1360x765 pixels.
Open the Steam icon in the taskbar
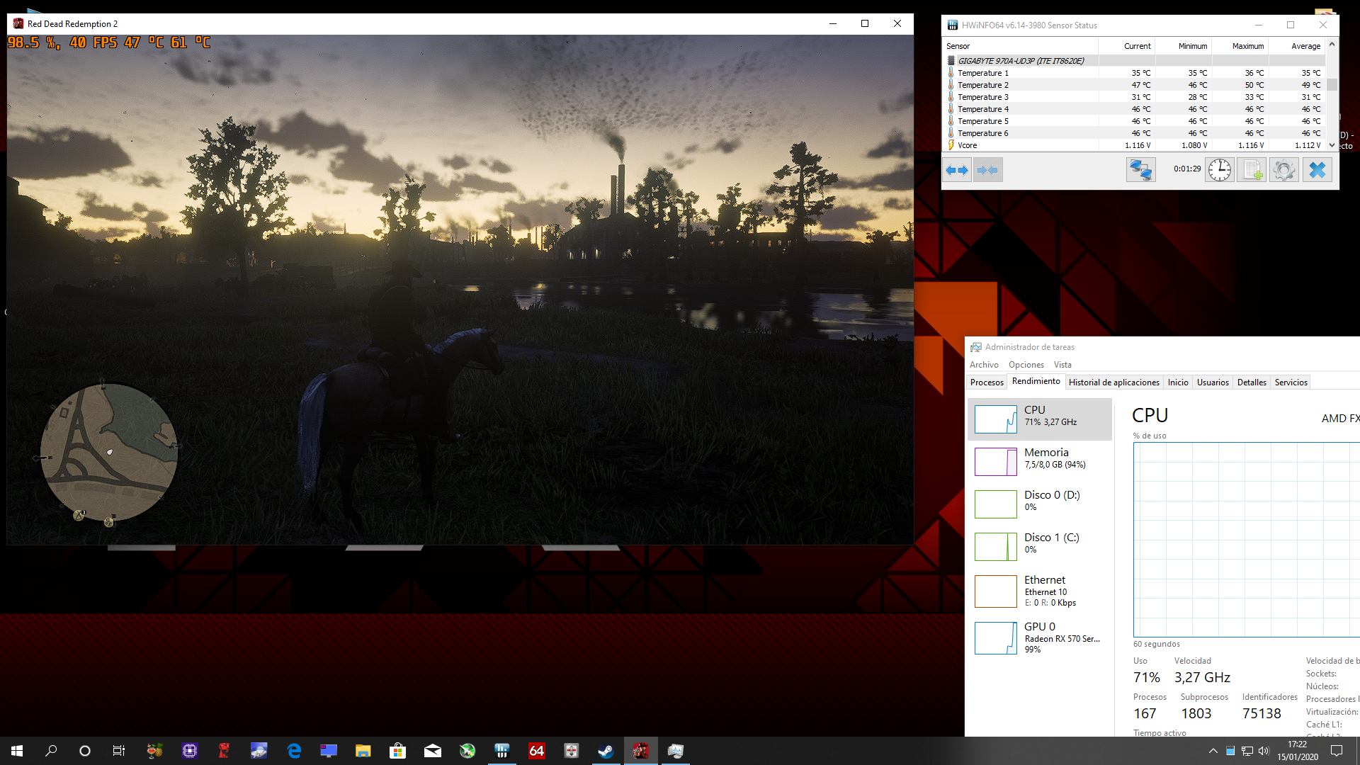606,751
